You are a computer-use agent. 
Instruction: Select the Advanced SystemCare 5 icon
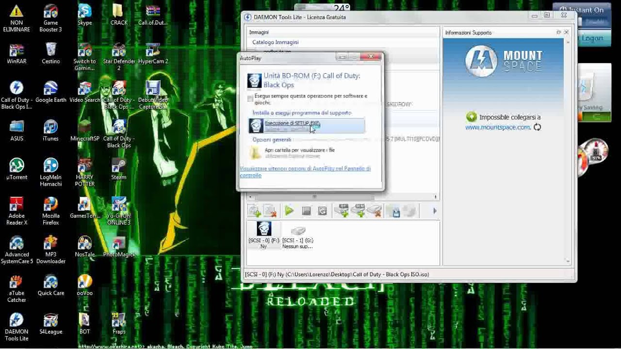16,250
